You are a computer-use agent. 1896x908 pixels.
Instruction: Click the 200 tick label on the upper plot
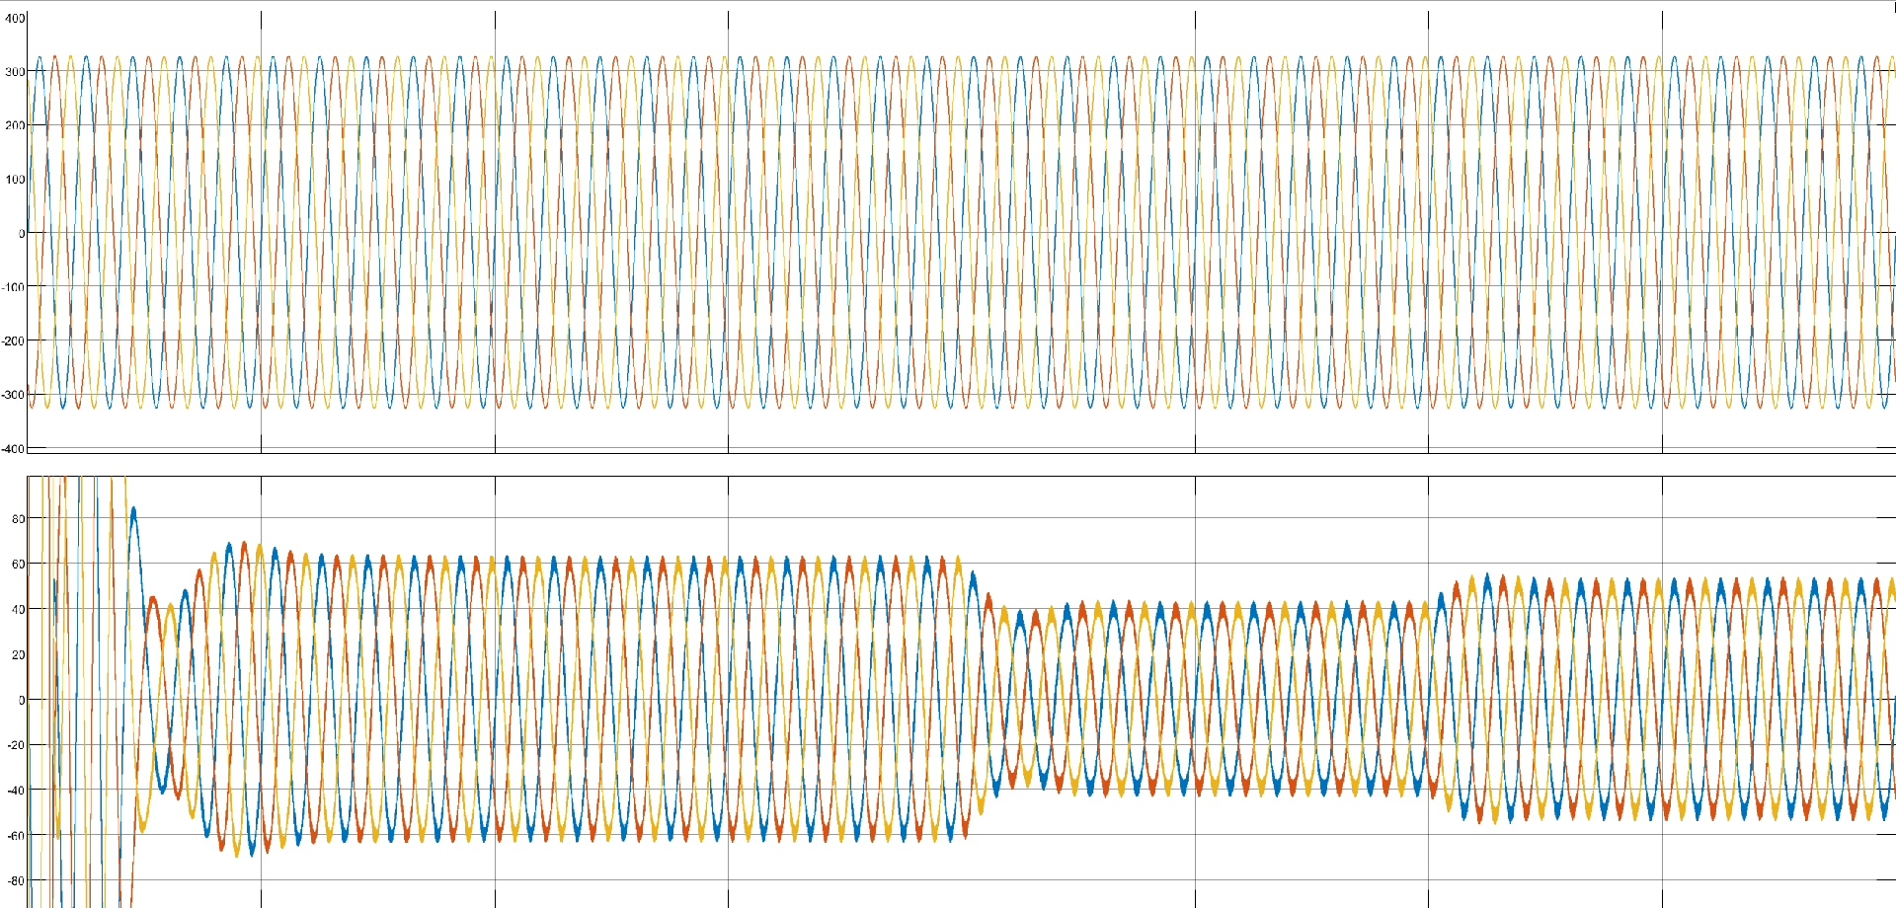tap(15, 125)
